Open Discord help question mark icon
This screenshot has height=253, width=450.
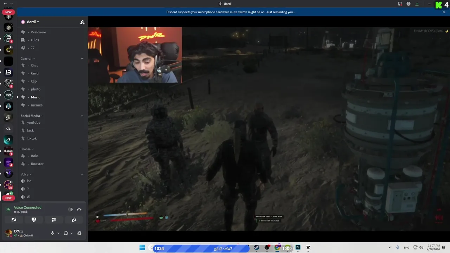coord(409,4)
